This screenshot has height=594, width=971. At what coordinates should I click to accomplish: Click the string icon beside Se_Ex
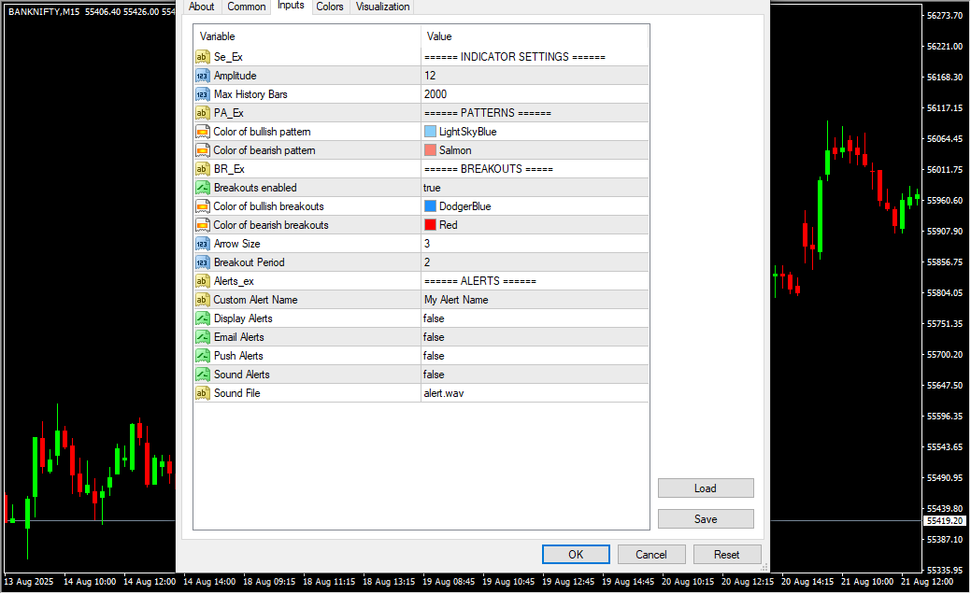(202, 57)
